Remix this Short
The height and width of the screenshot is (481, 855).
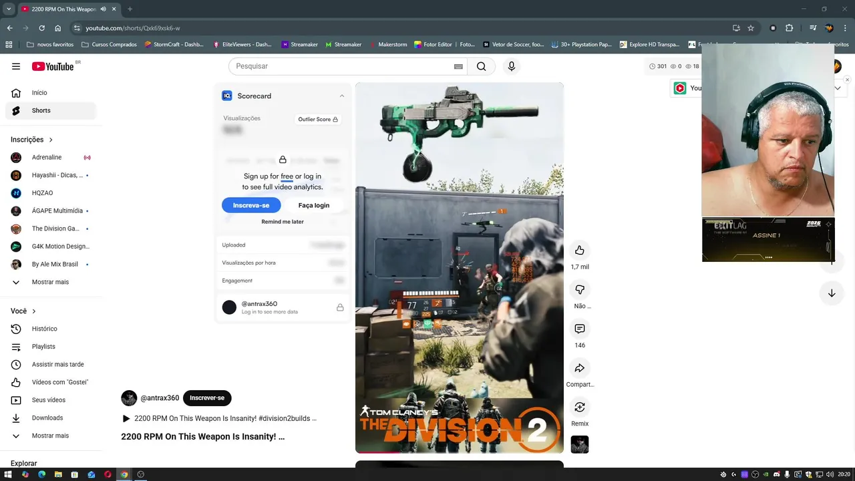point(580,407)
